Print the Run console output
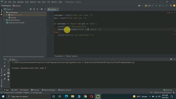176x99 pixels. pos(9,76)
